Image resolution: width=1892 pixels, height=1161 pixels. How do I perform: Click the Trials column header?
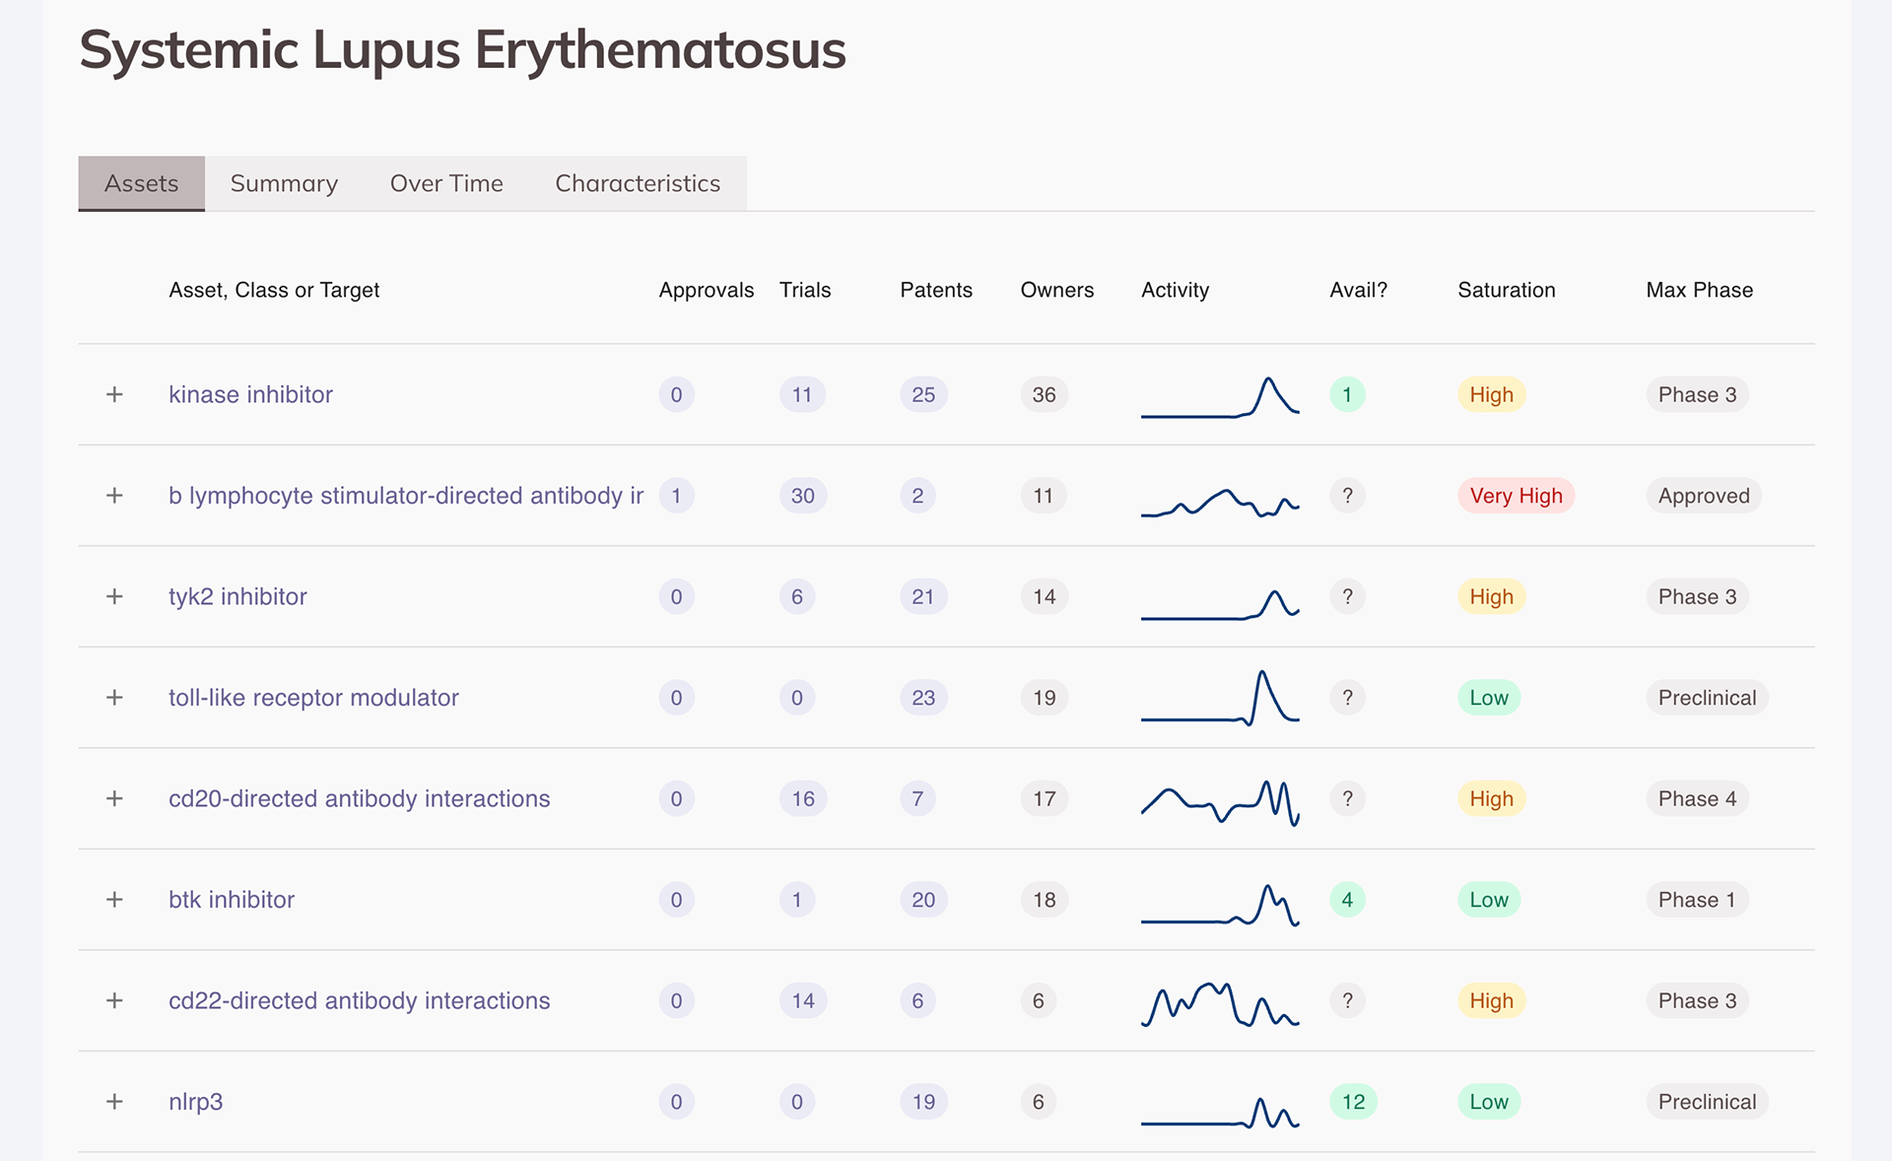805,290
